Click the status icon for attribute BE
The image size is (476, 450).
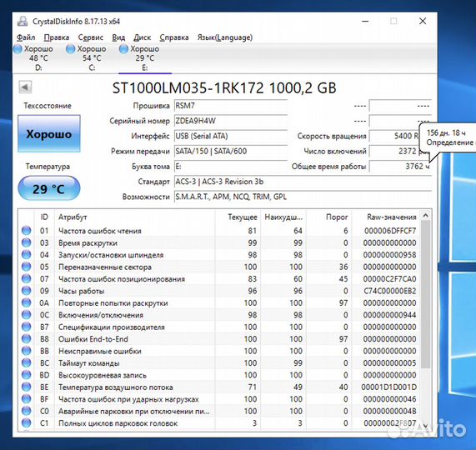tap(27, 387)
